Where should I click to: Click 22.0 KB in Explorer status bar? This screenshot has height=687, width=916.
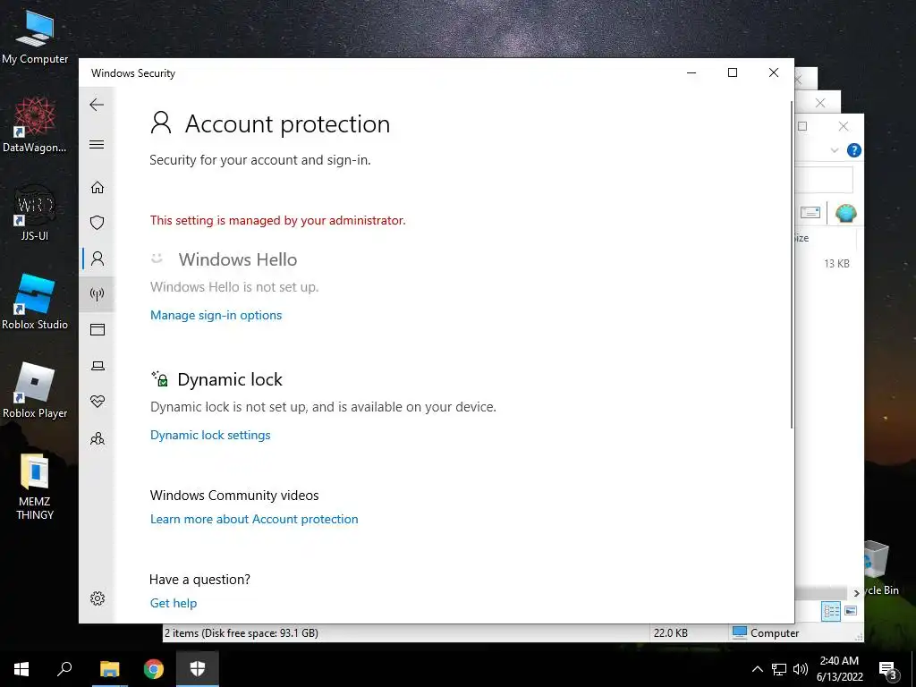tap(671, 632)
